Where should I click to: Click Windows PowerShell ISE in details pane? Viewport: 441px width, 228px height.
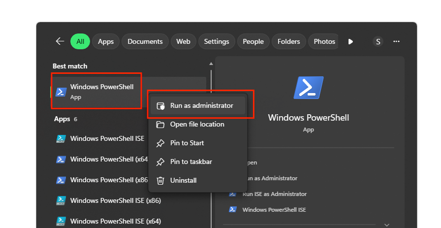274,210
